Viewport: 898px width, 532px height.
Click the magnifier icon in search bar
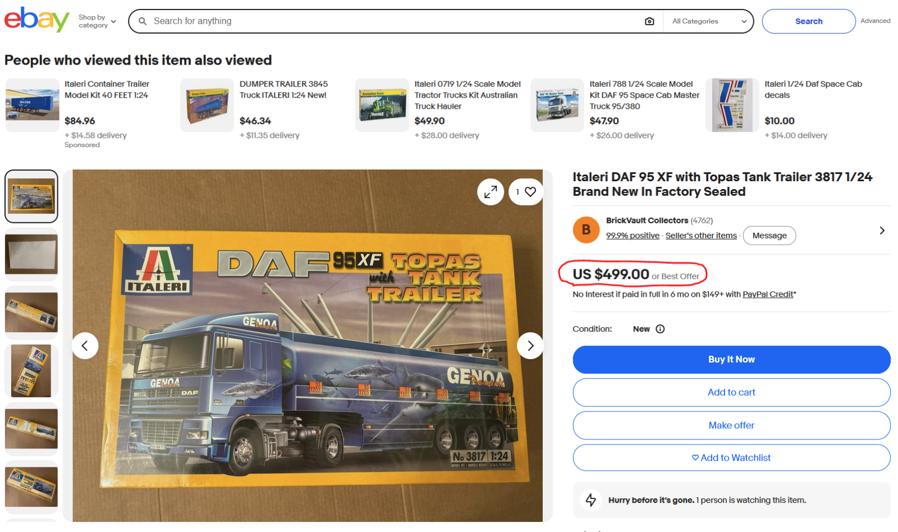pyautogui.click(x=143, y=21)
